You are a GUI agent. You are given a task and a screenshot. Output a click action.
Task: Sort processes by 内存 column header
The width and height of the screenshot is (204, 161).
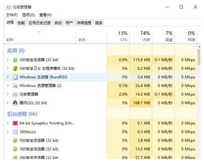[x=141, y=37]
